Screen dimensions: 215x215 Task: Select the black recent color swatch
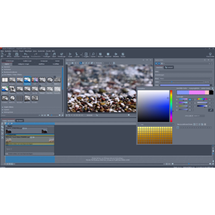211,92
